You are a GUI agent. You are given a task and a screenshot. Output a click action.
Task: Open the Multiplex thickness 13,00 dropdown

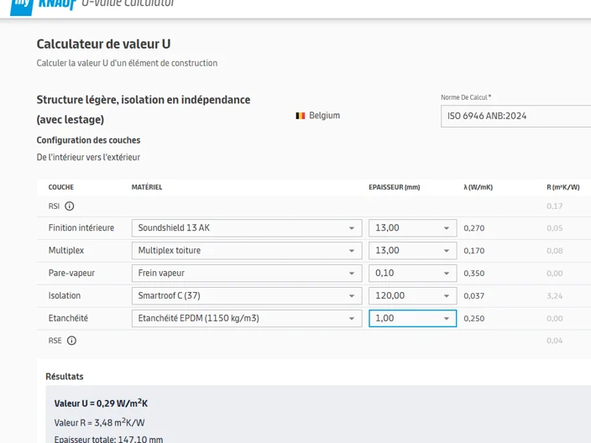pos(413,251)
